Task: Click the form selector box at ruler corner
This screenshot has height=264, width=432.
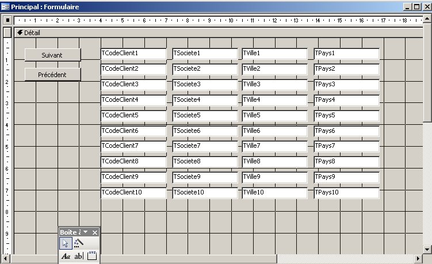Action: (x=7, y=20)
